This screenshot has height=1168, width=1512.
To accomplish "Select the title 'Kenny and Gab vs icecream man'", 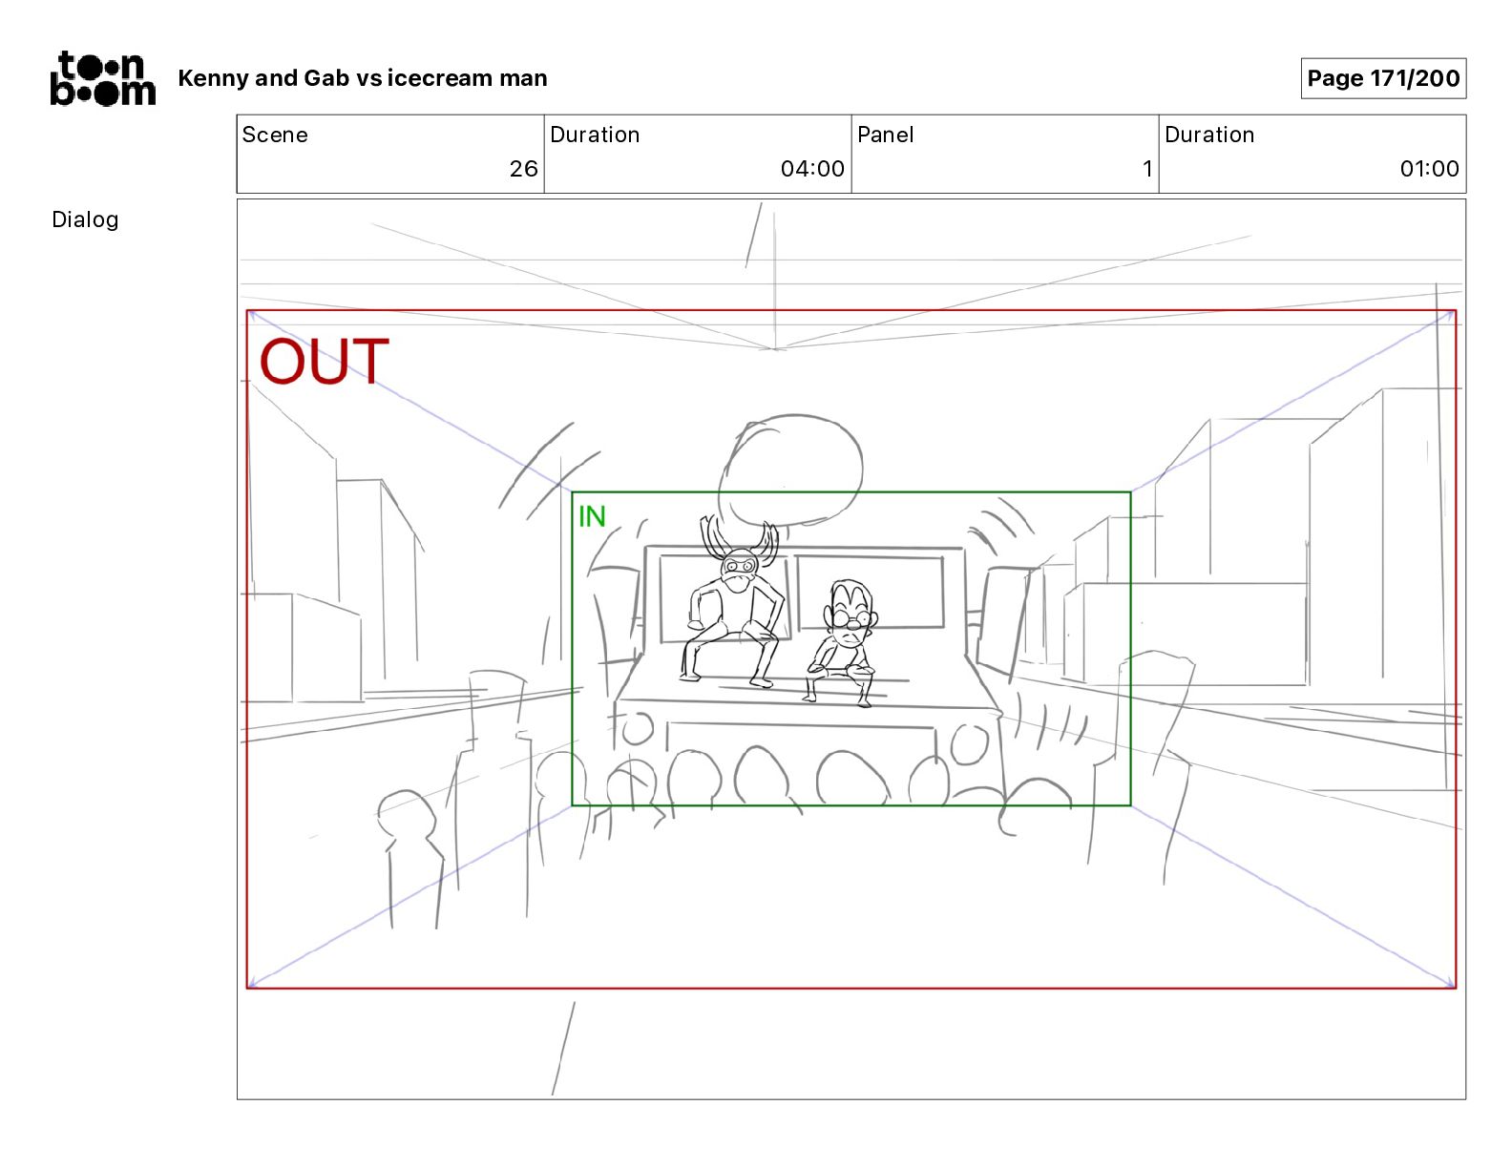I will click(x=363, y=78).
